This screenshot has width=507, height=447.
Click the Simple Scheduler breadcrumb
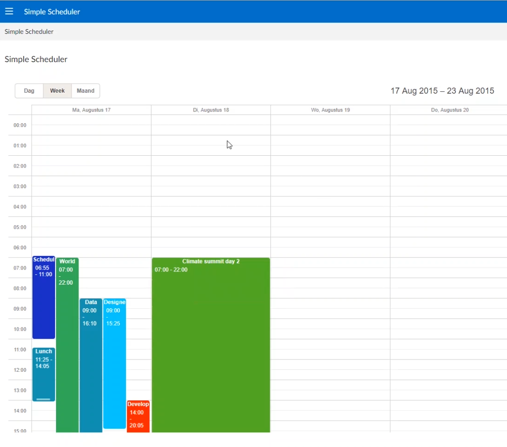point(29,32)
